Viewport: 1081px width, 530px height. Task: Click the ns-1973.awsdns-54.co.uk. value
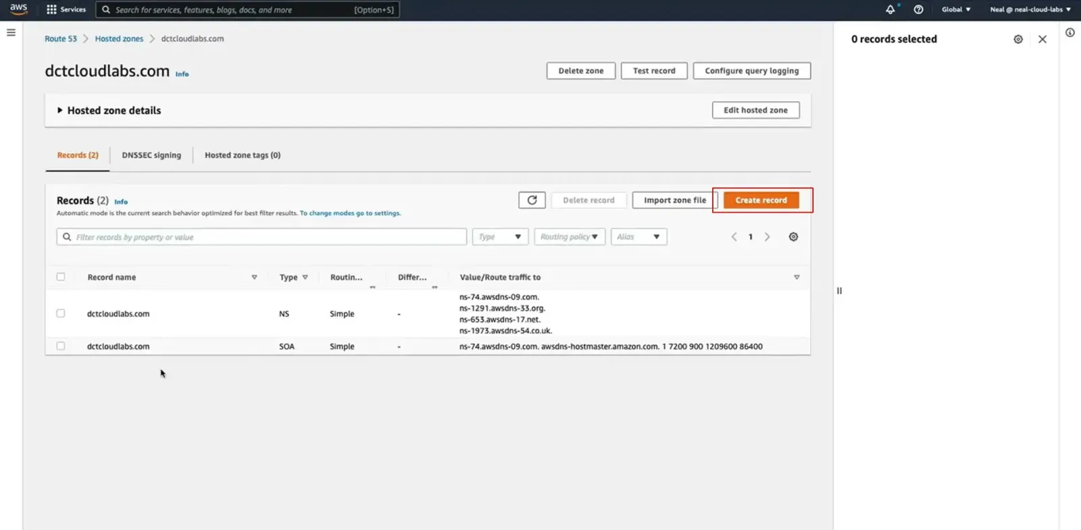(x=505, y=331)
